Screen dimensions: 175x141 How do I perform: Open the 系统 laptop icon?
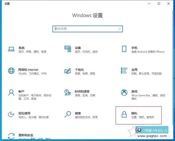click(11, 49)
